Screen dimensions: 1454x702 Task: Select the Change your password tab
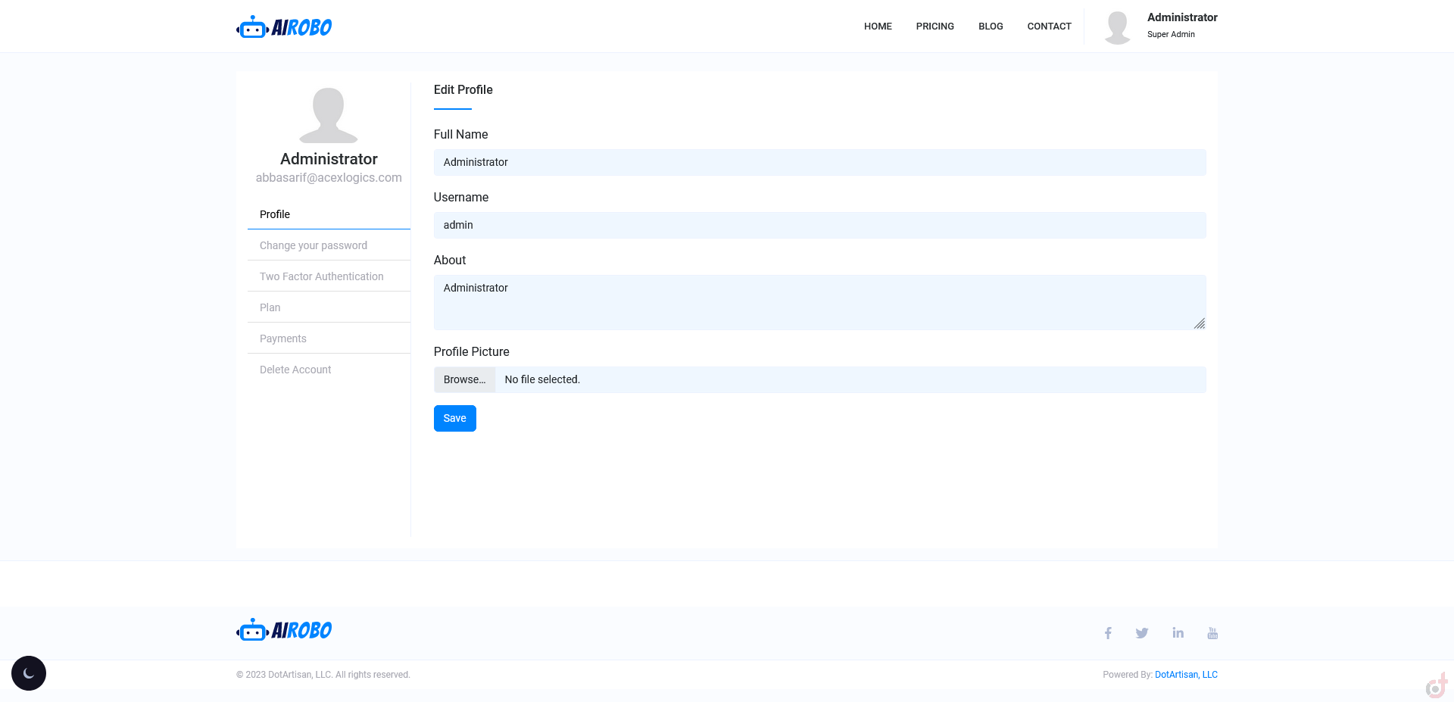[x=314, y=245]
